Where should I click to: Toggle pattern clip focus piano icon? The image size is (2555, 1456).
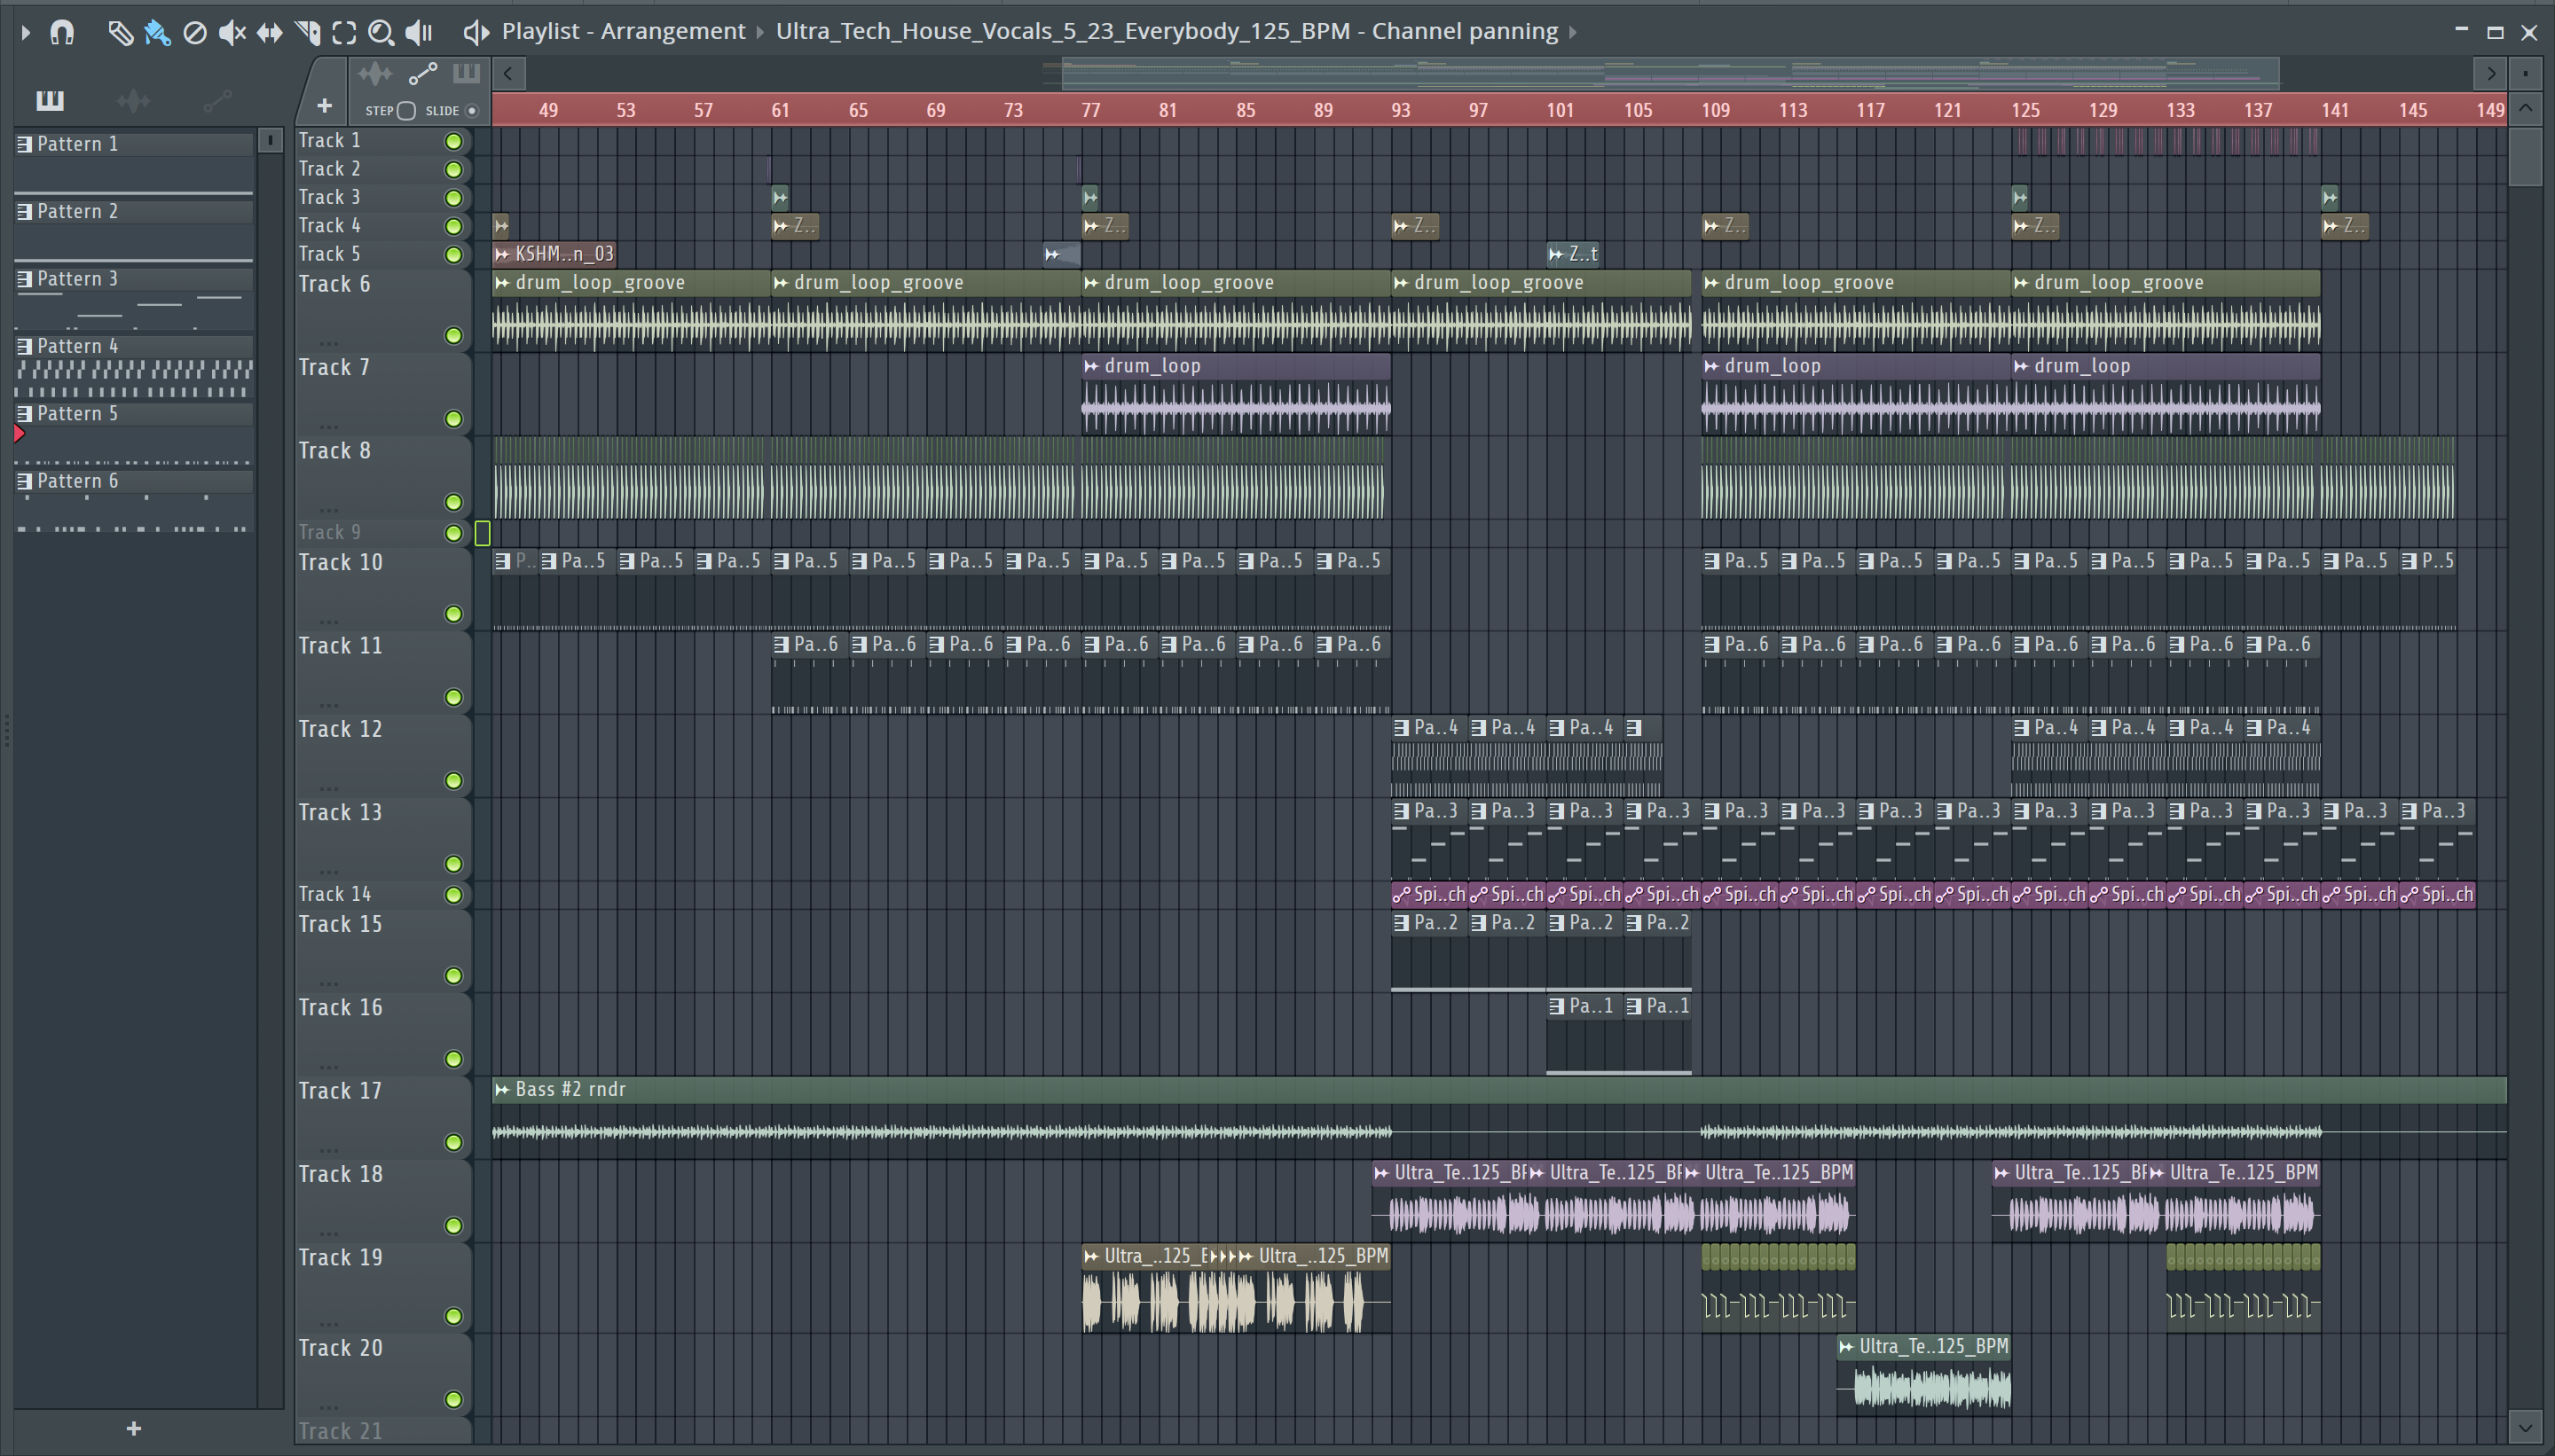466,74
